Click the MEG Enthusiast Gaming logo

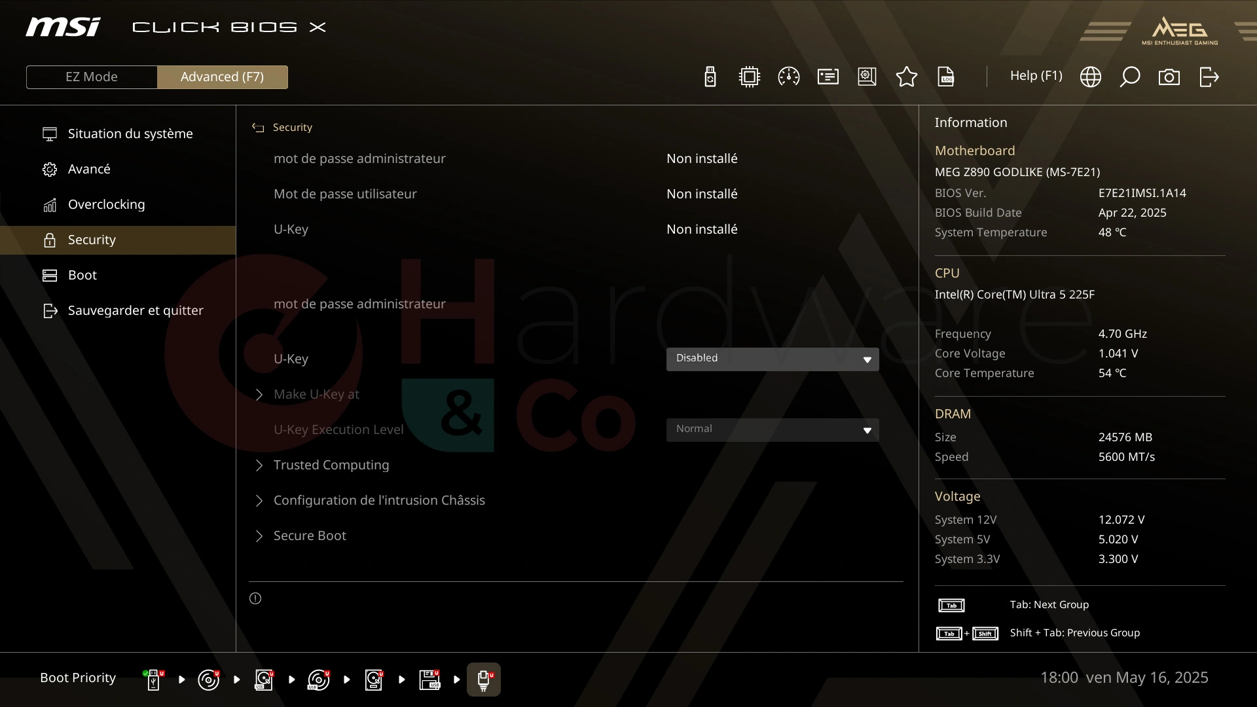[x=1180, y=31]
